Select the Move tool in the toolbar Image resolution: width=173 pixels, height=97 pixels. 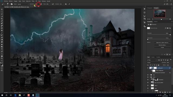tap(2, 9)
